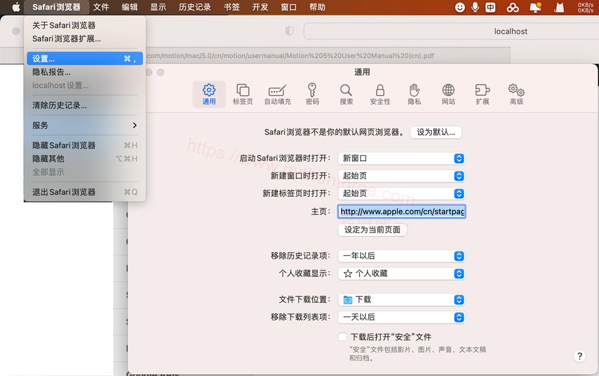The height and width of the screenshot is (376, 599).
Task: Open the 个人收藏显示 dropdown
Action: [401, 273]
